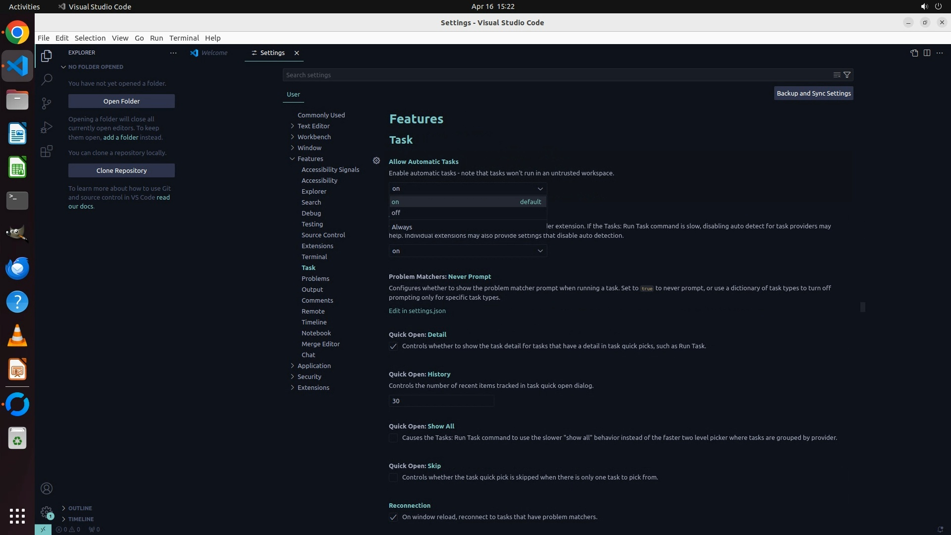Image resolution: width=951 pixels, height=535 pixels.
Task: Click Open Settings (JSON) icon
Action: pyautogui.click(x=914, y=53)
